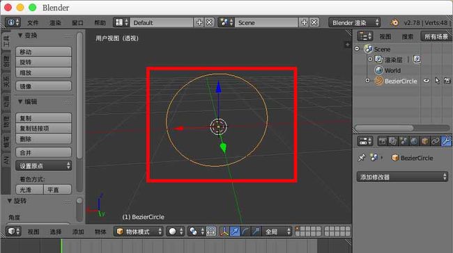The width and height of the screenshot is (453, 253).
Task: Collapse the 编辑 (Edit) panel triangle
Action: (20, 101)
